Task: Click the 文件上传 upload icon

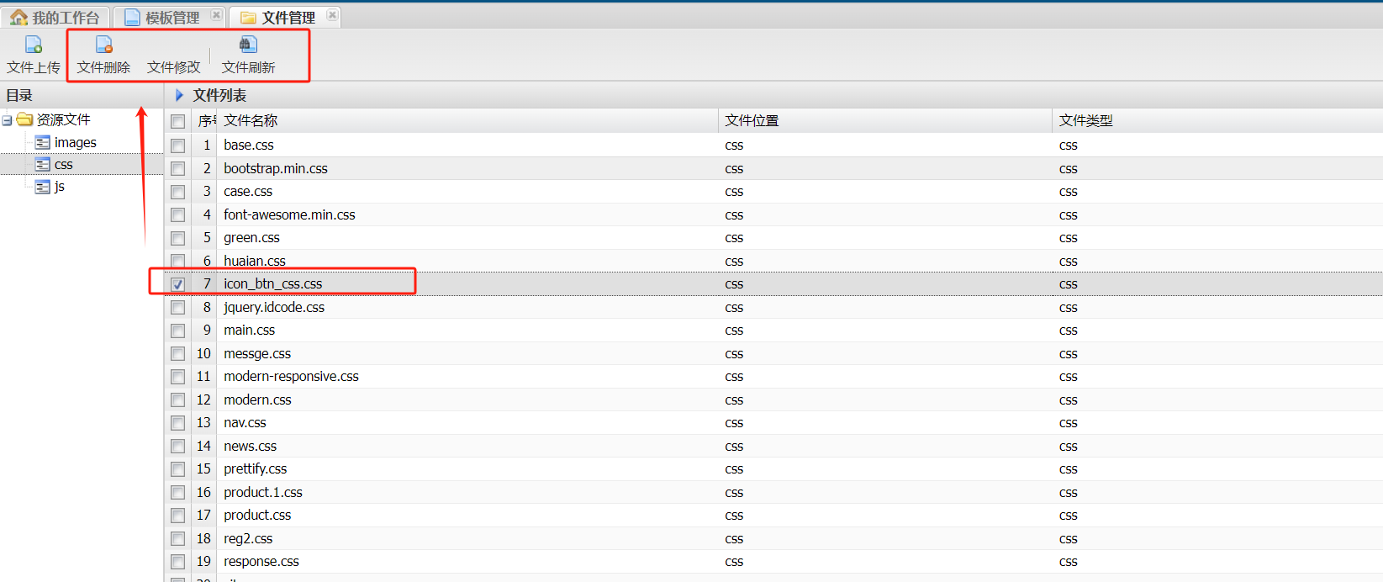Action: click(34, 45)
